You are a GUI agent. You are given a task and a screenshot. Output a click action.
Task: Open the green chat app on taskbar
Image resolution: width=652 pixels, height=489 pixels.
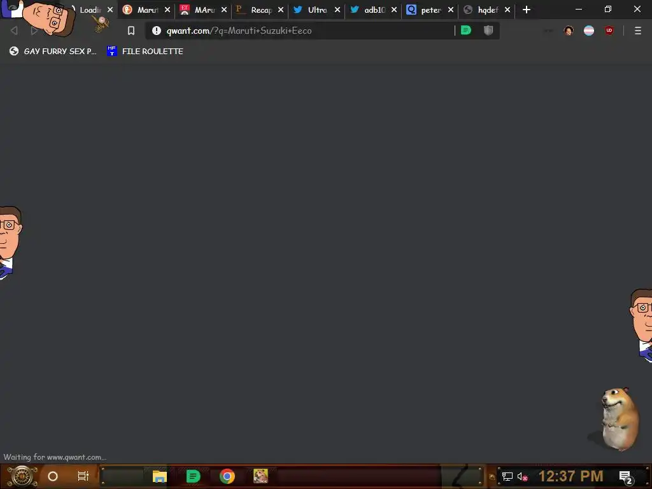(x=193, y=476)
